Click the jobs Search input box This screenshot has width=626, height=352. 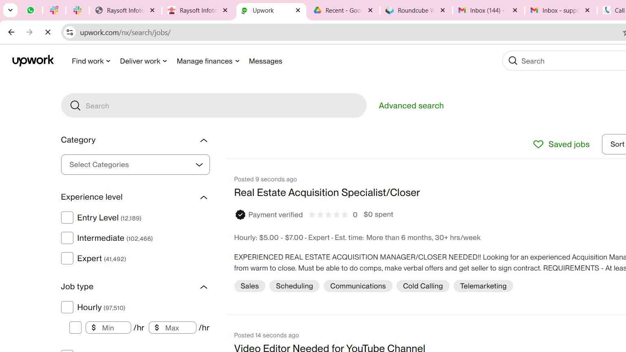[x=214, y=106]
